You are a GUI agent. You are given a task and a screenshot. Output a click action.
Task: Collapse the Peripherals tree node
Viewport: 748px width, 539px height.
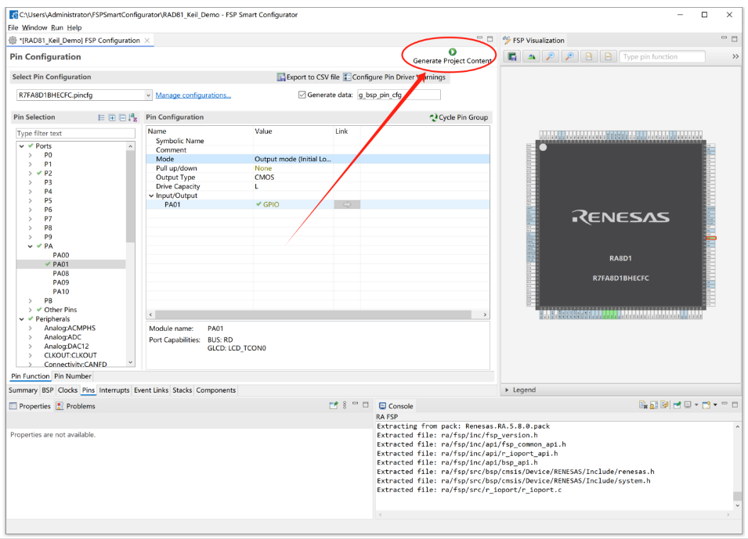pyautogui.click(x=21, y=319)
